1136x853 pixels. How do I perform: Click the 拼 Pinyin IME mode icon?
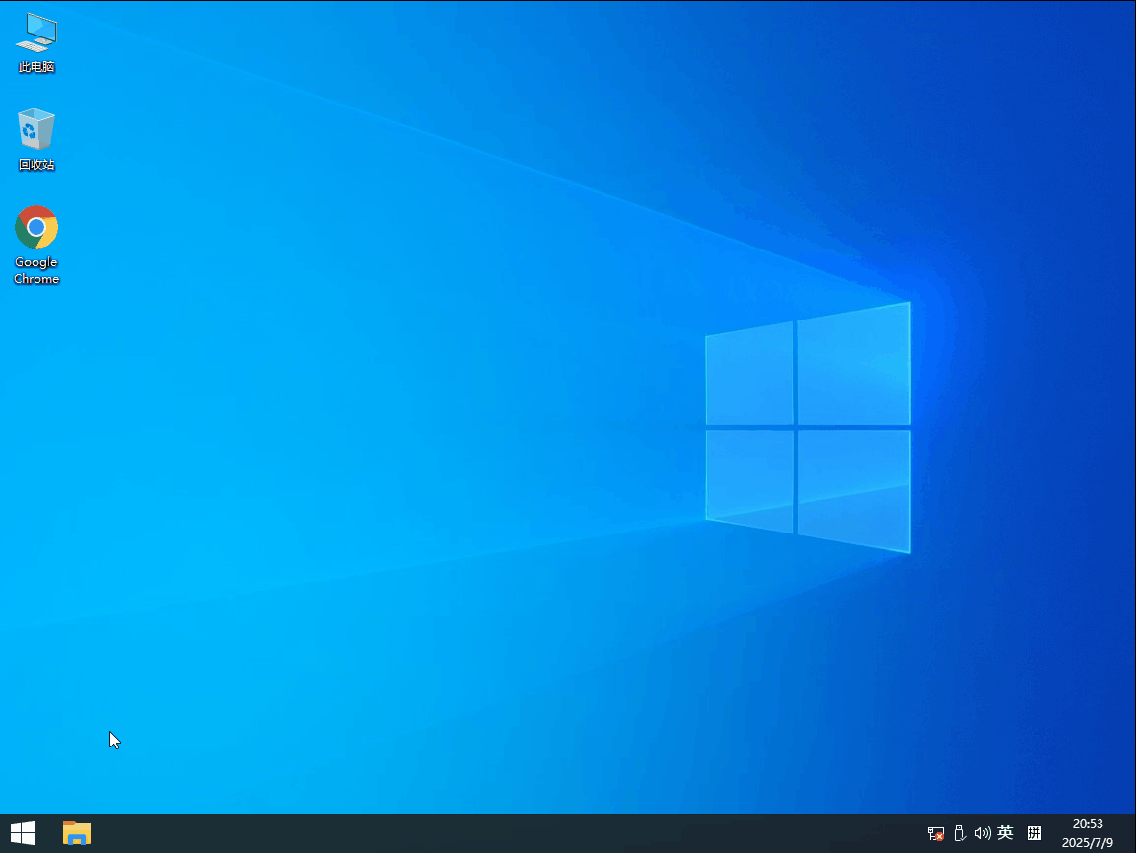point(1034,833)
